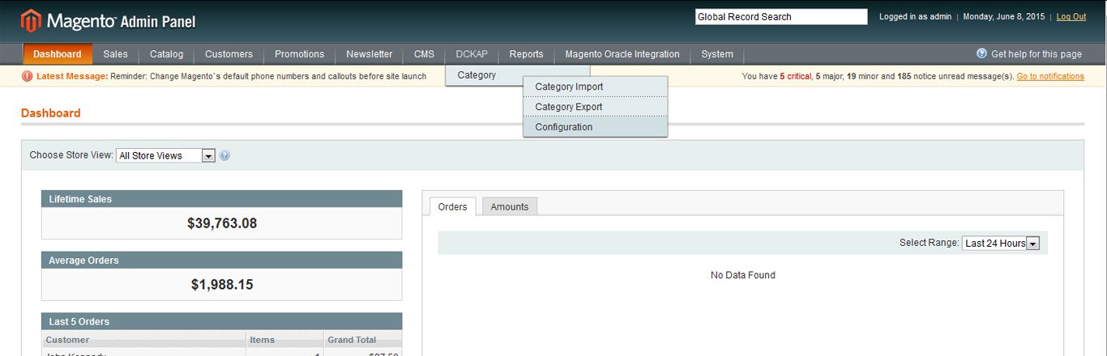Open the Dashboard menu
1107x356 pixels.
pos(58,54)
